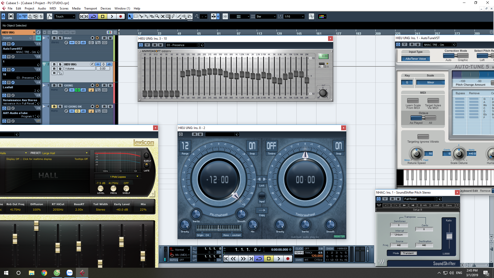494x278 pixels.
Task: Open channel settings (e) for NHAC track
Action: tap(66, 43)
